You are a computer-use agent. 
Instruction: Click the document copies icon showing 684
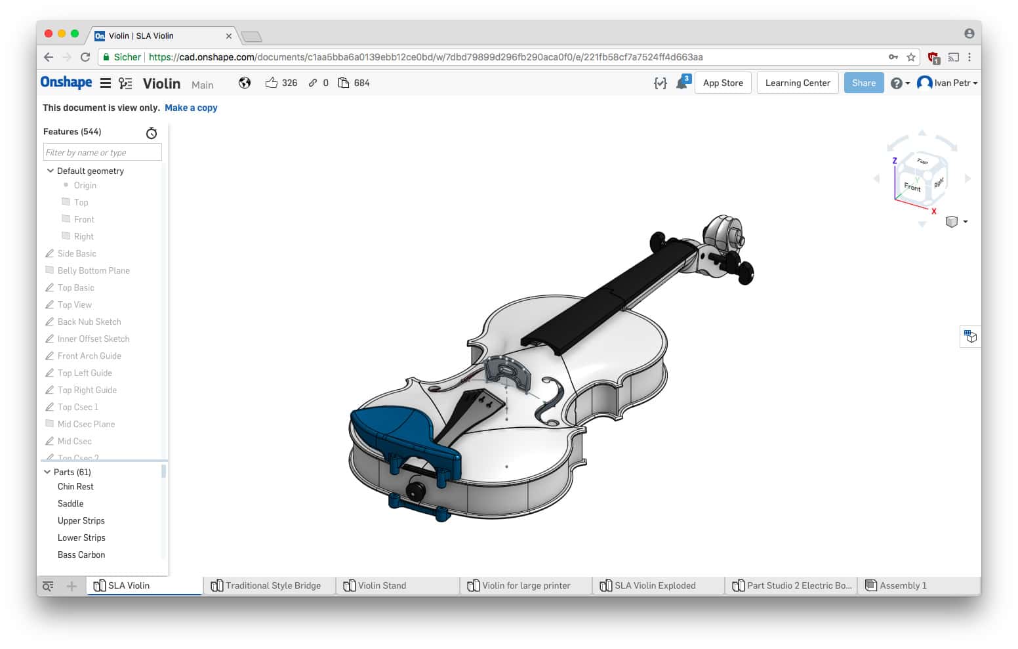(x=344, y=83)
